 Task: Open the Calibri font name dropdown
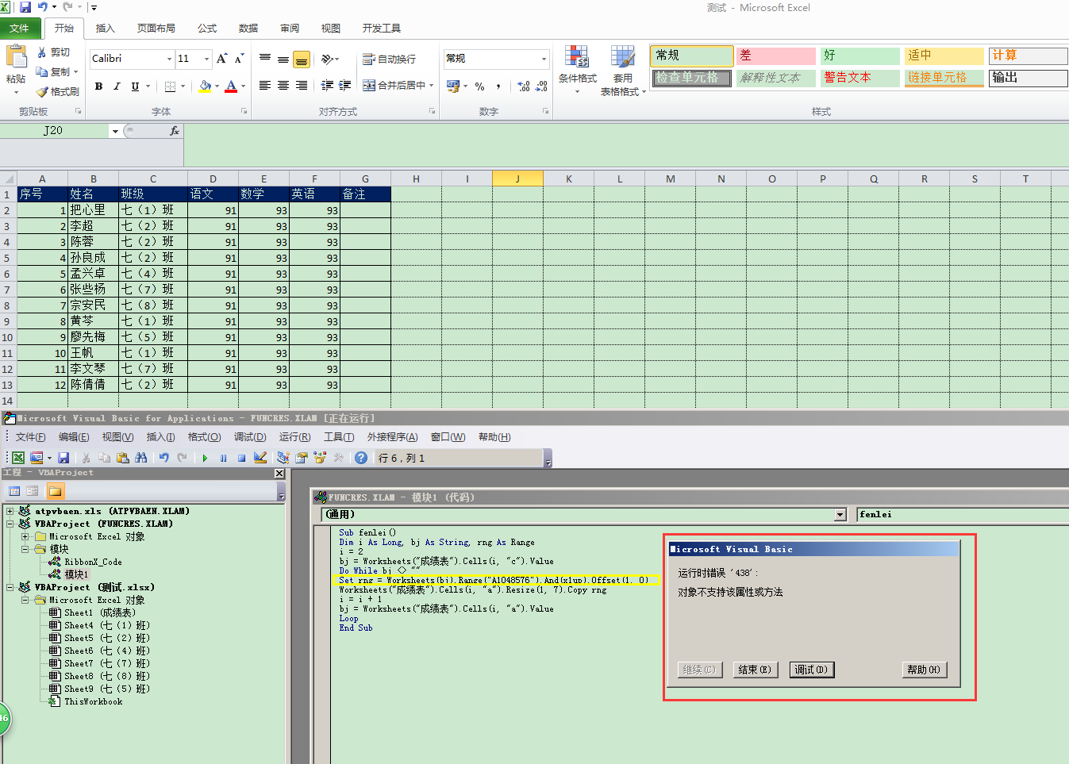point(169,59)
